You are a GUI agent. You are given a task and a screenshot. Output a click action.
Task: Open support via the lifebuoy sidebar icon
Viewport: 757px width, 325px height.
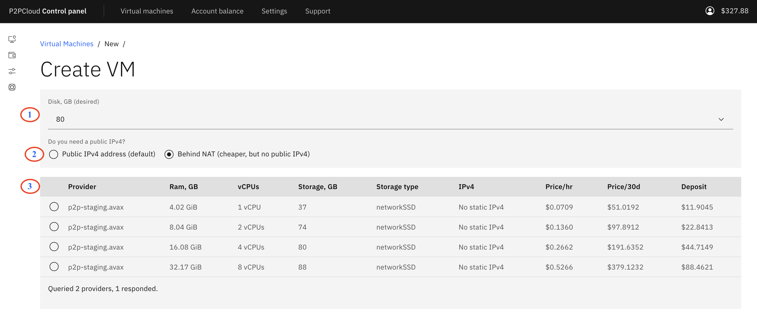12,87
